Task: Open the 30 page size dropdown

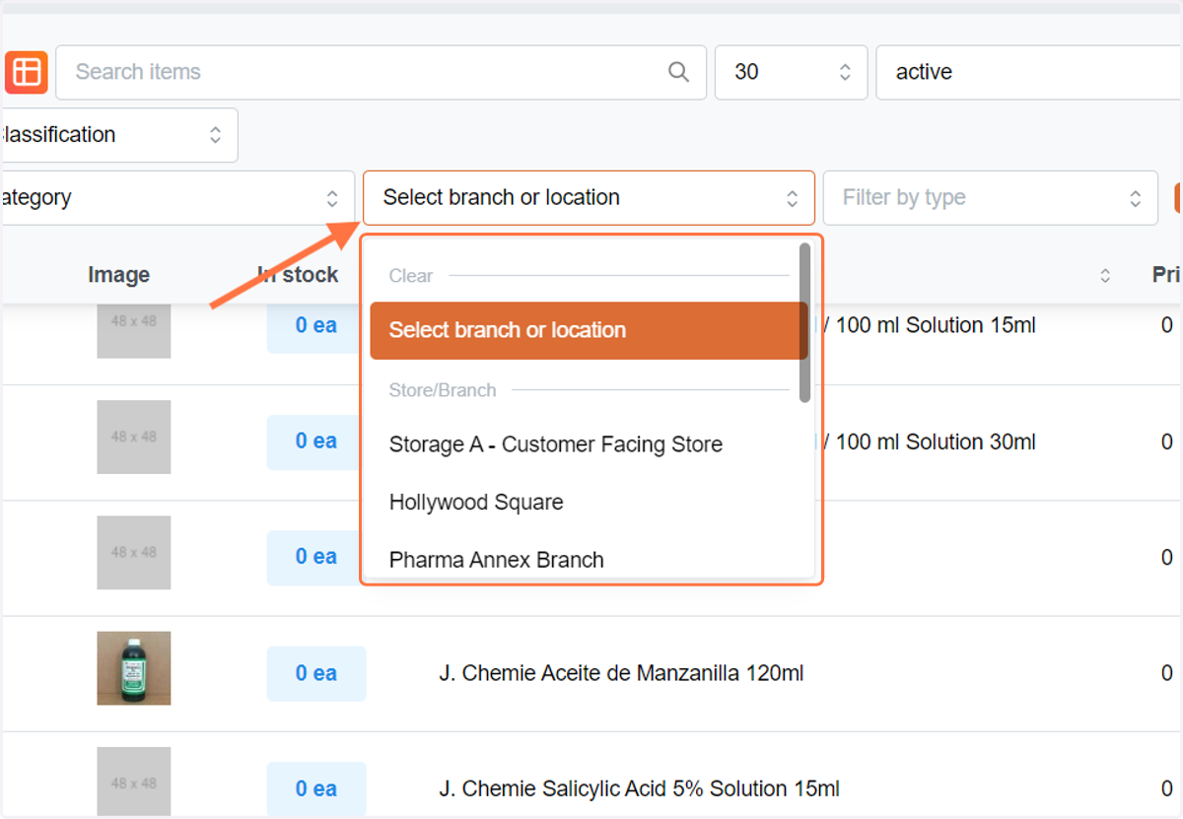Action: point(791,72)
